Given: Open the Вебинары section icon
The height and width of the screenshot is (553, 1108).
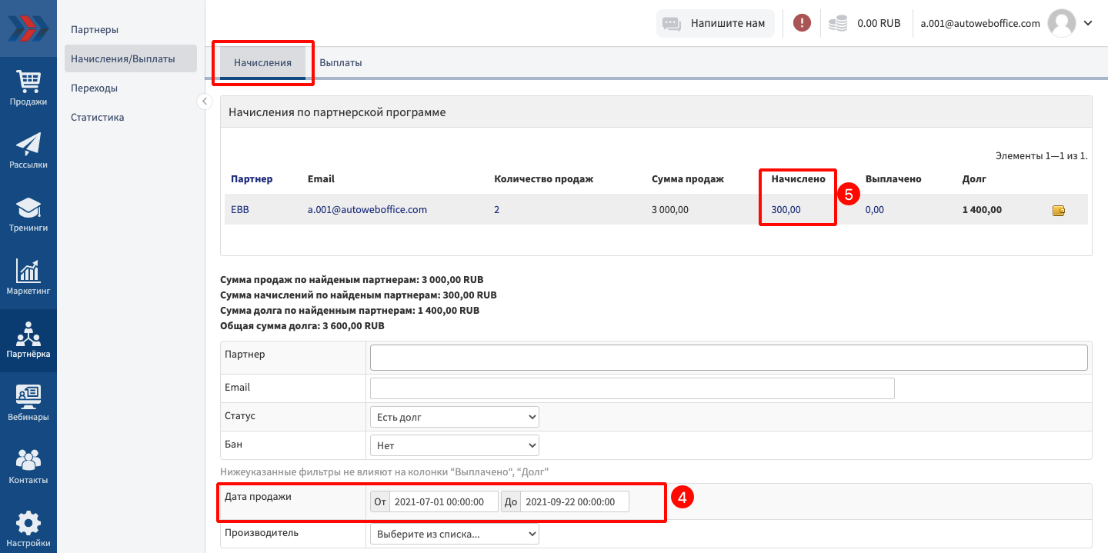Looking at the screenshot, I should 28,403.
